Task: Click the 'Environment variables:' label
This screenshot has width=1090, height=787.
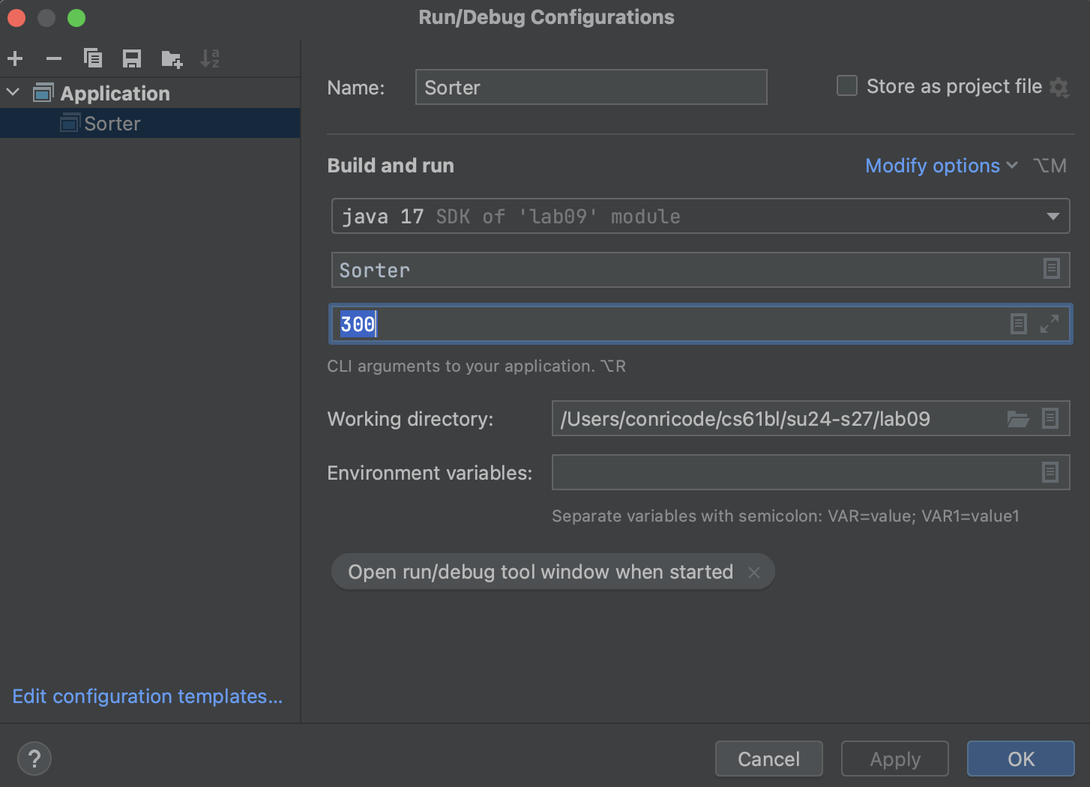Action: [430, 473]
